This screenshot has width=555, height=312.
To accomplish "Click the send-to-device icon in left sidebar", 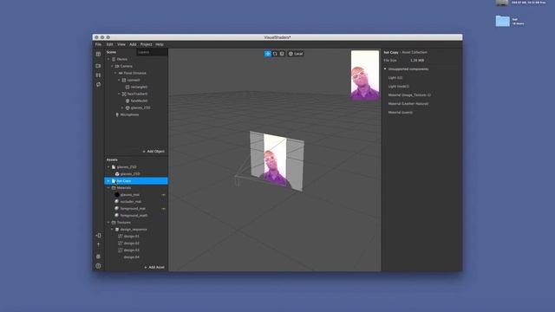I will pos(98,235).
